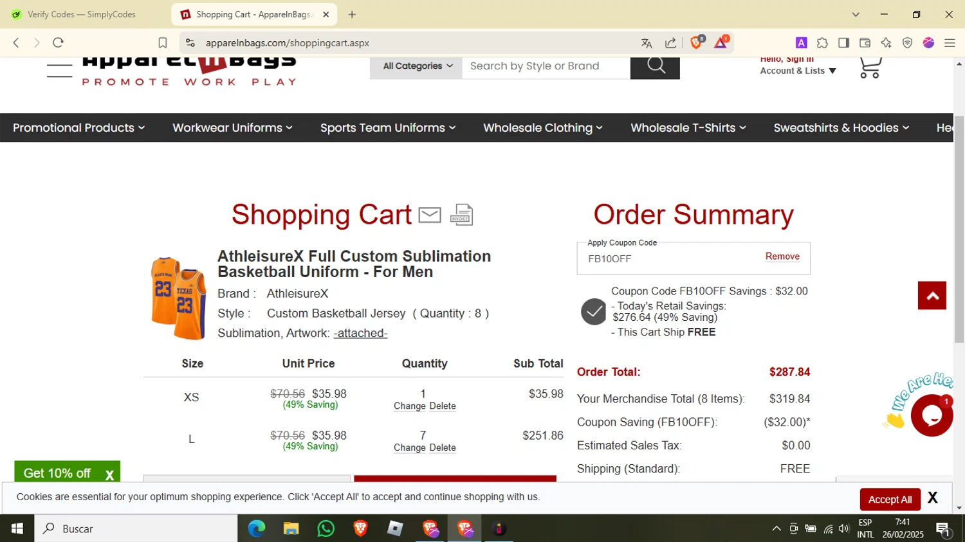Dismiss the cookie banner X
The width and height of the screenshot is (965, 542).
933,498
